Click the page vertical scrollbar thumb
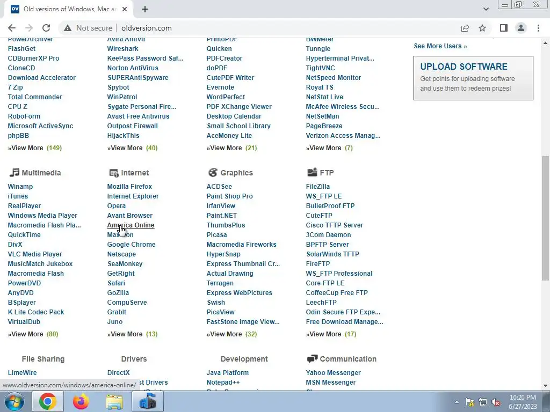 (x=545, y=218)
